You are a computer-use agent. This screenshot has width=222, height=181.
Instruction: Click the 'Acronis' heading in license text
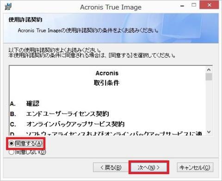107,73
